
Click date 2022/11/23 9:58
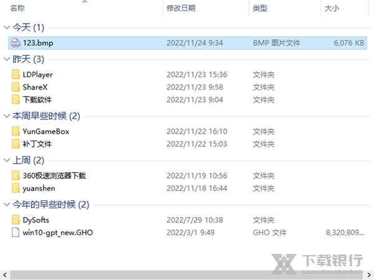coord(194,87)
